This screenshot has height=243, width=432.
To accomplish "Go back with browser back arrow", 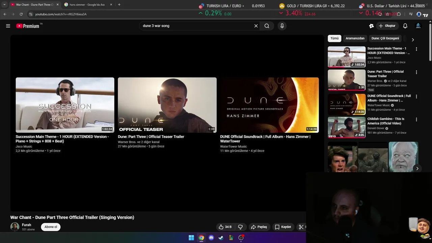I will [5, 14].
